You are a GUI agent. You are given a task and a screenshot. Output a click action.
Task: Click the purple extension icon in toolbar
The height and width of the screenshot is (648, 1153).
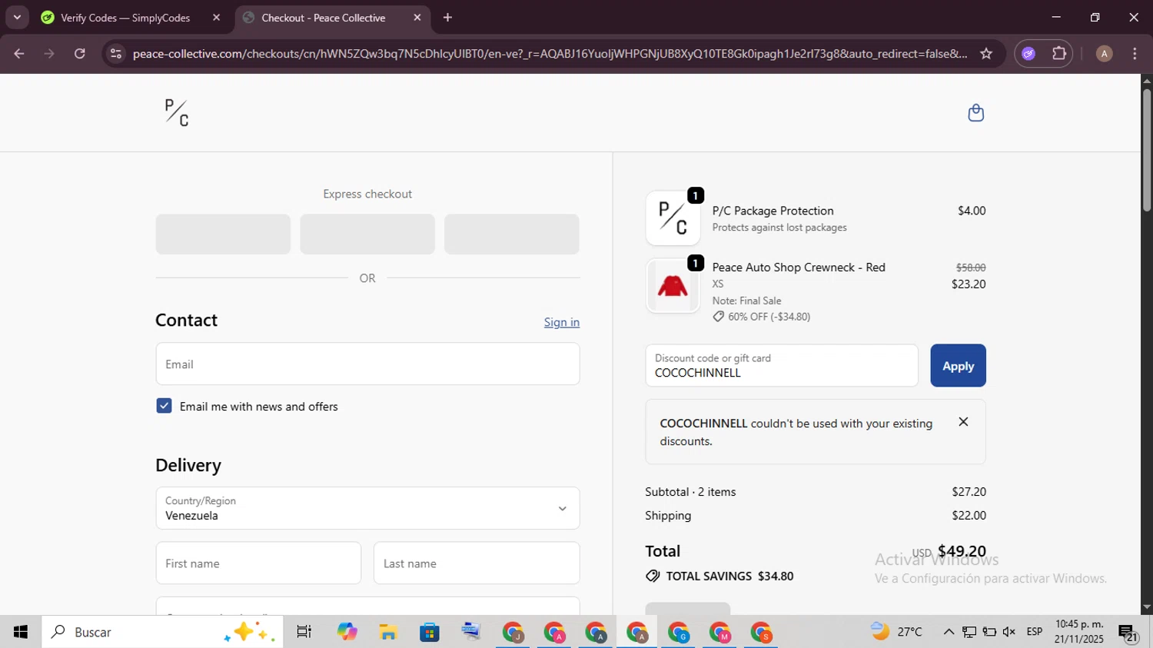coord(1028,54)
